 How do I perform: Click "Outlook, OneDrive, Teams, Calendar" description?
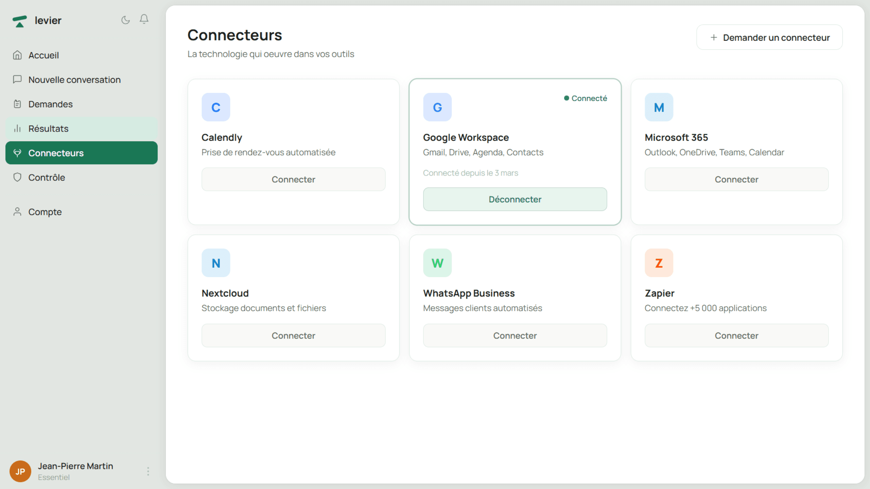[714, 152]
